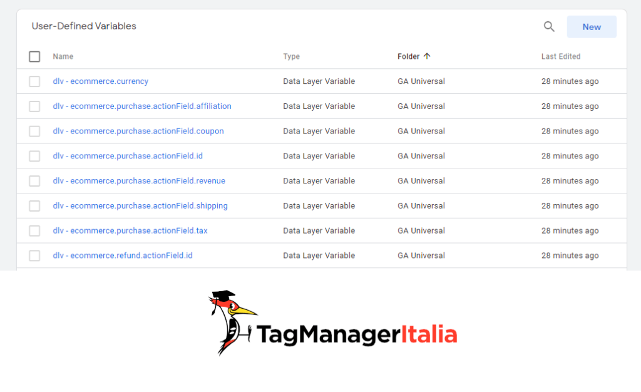This screenshot has width=641, height=392.
Task: Click the Folder ascending sort arrow
Action: [427, 56]
